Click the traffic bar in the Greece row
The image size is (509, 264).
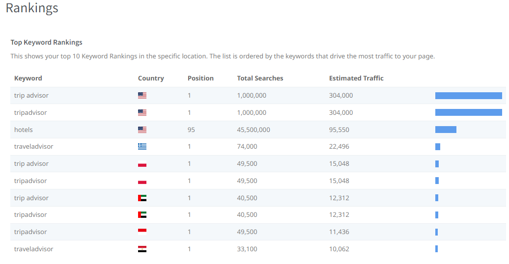(x=438, y=147)
